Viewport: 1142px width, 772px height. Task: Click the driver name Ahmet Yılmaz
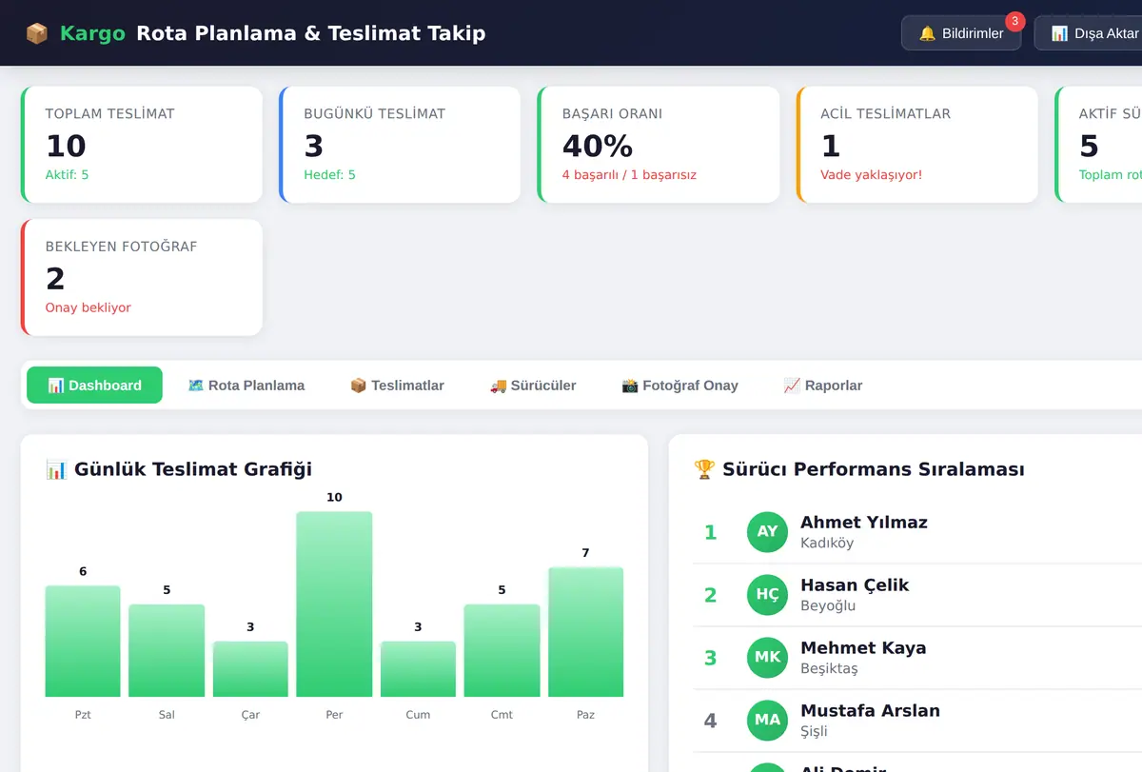pos(864,522)
